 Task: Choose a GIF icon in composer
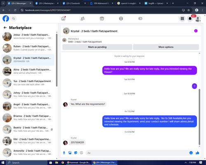82,153
